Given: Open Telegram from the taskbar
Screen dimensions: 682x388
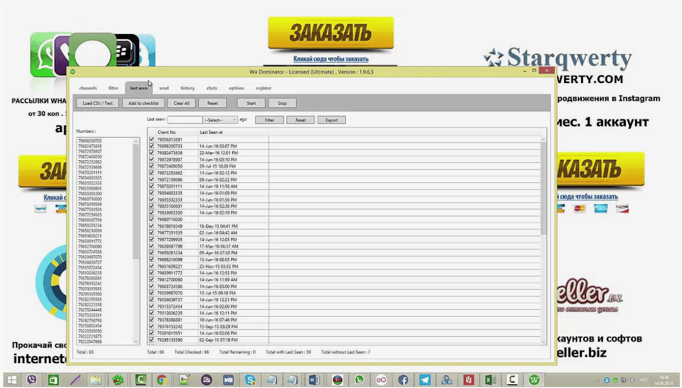Looking at the screenshot, I should [425, 380].
